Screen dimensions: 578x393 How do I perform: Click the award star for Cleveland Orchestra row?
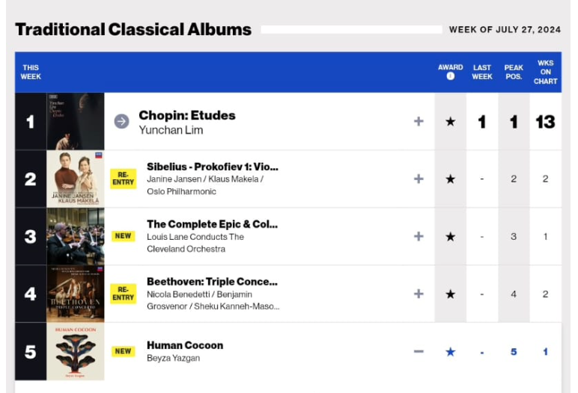tap(450, 237)
